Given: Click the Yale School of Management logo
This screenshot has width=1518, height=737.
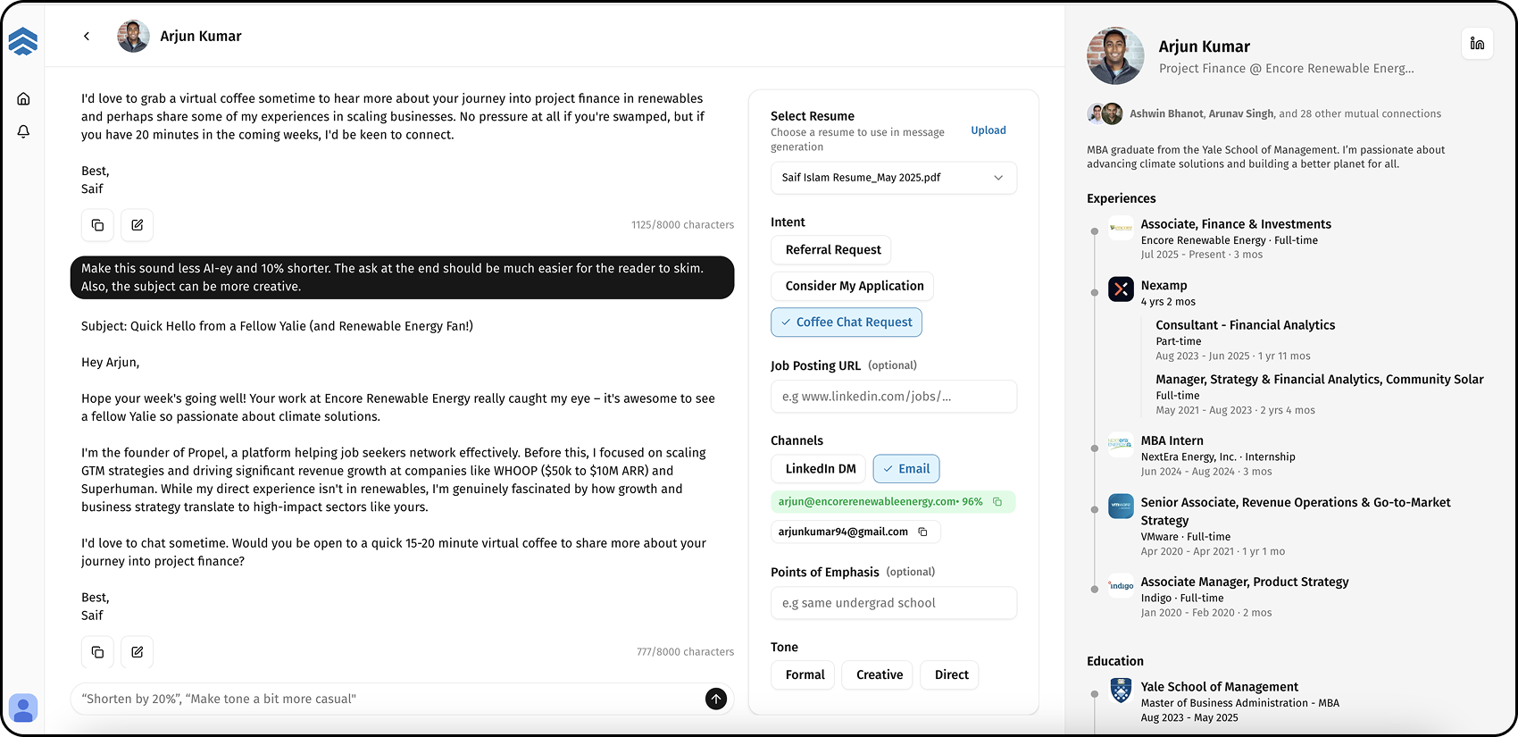Looking at the screenshot, I should (x=1121, y=690).
